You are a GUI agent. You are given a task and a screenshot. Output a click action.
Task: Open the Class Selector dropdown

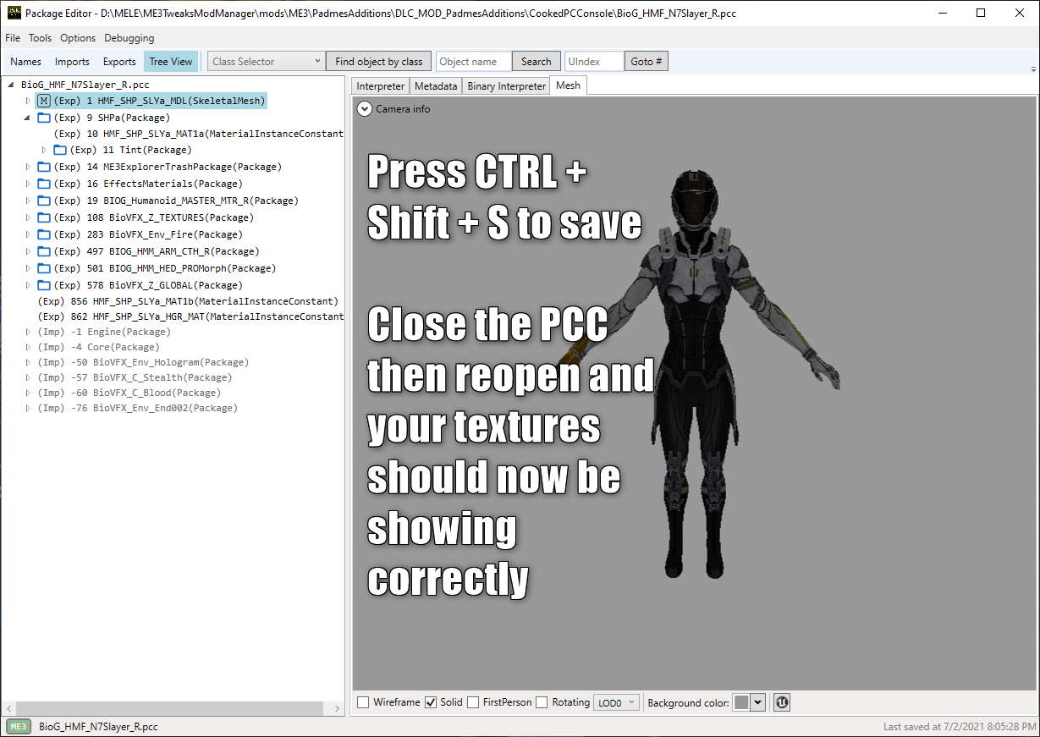(266, 61)
